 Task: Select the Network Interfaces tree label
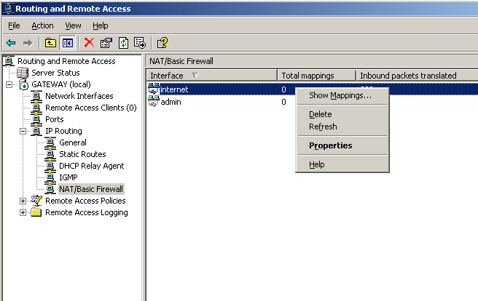(79, 96)
